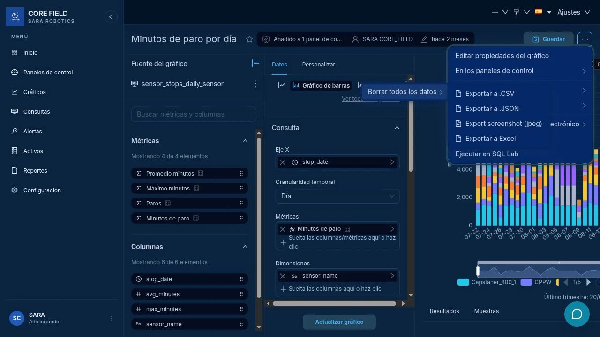Select the Activos sidebar icon
Image resolution: width=600 pixels, height=337 pixels.
(15, 151)
